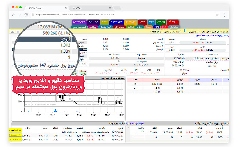Image resolution: width=235 pixels, height=147 pixels.
Task: Click the document icon beside the plus icon
Action: click(x=18, y=32)
